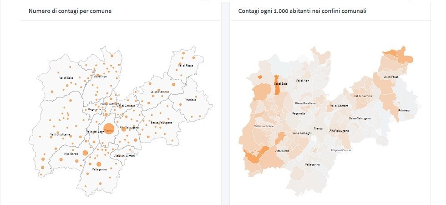The image size is (446, 205).
Task: Click the largest orange bubble over Trento
Action: point(109,129)
